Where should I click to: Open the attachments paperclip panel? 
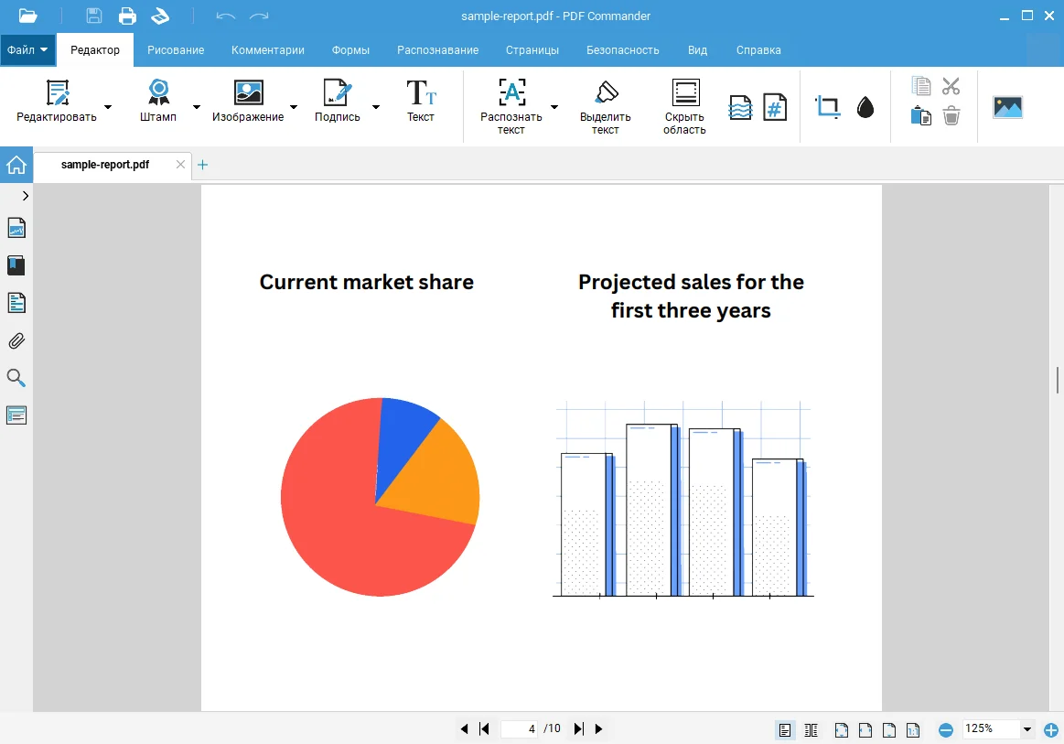(16, 341)
